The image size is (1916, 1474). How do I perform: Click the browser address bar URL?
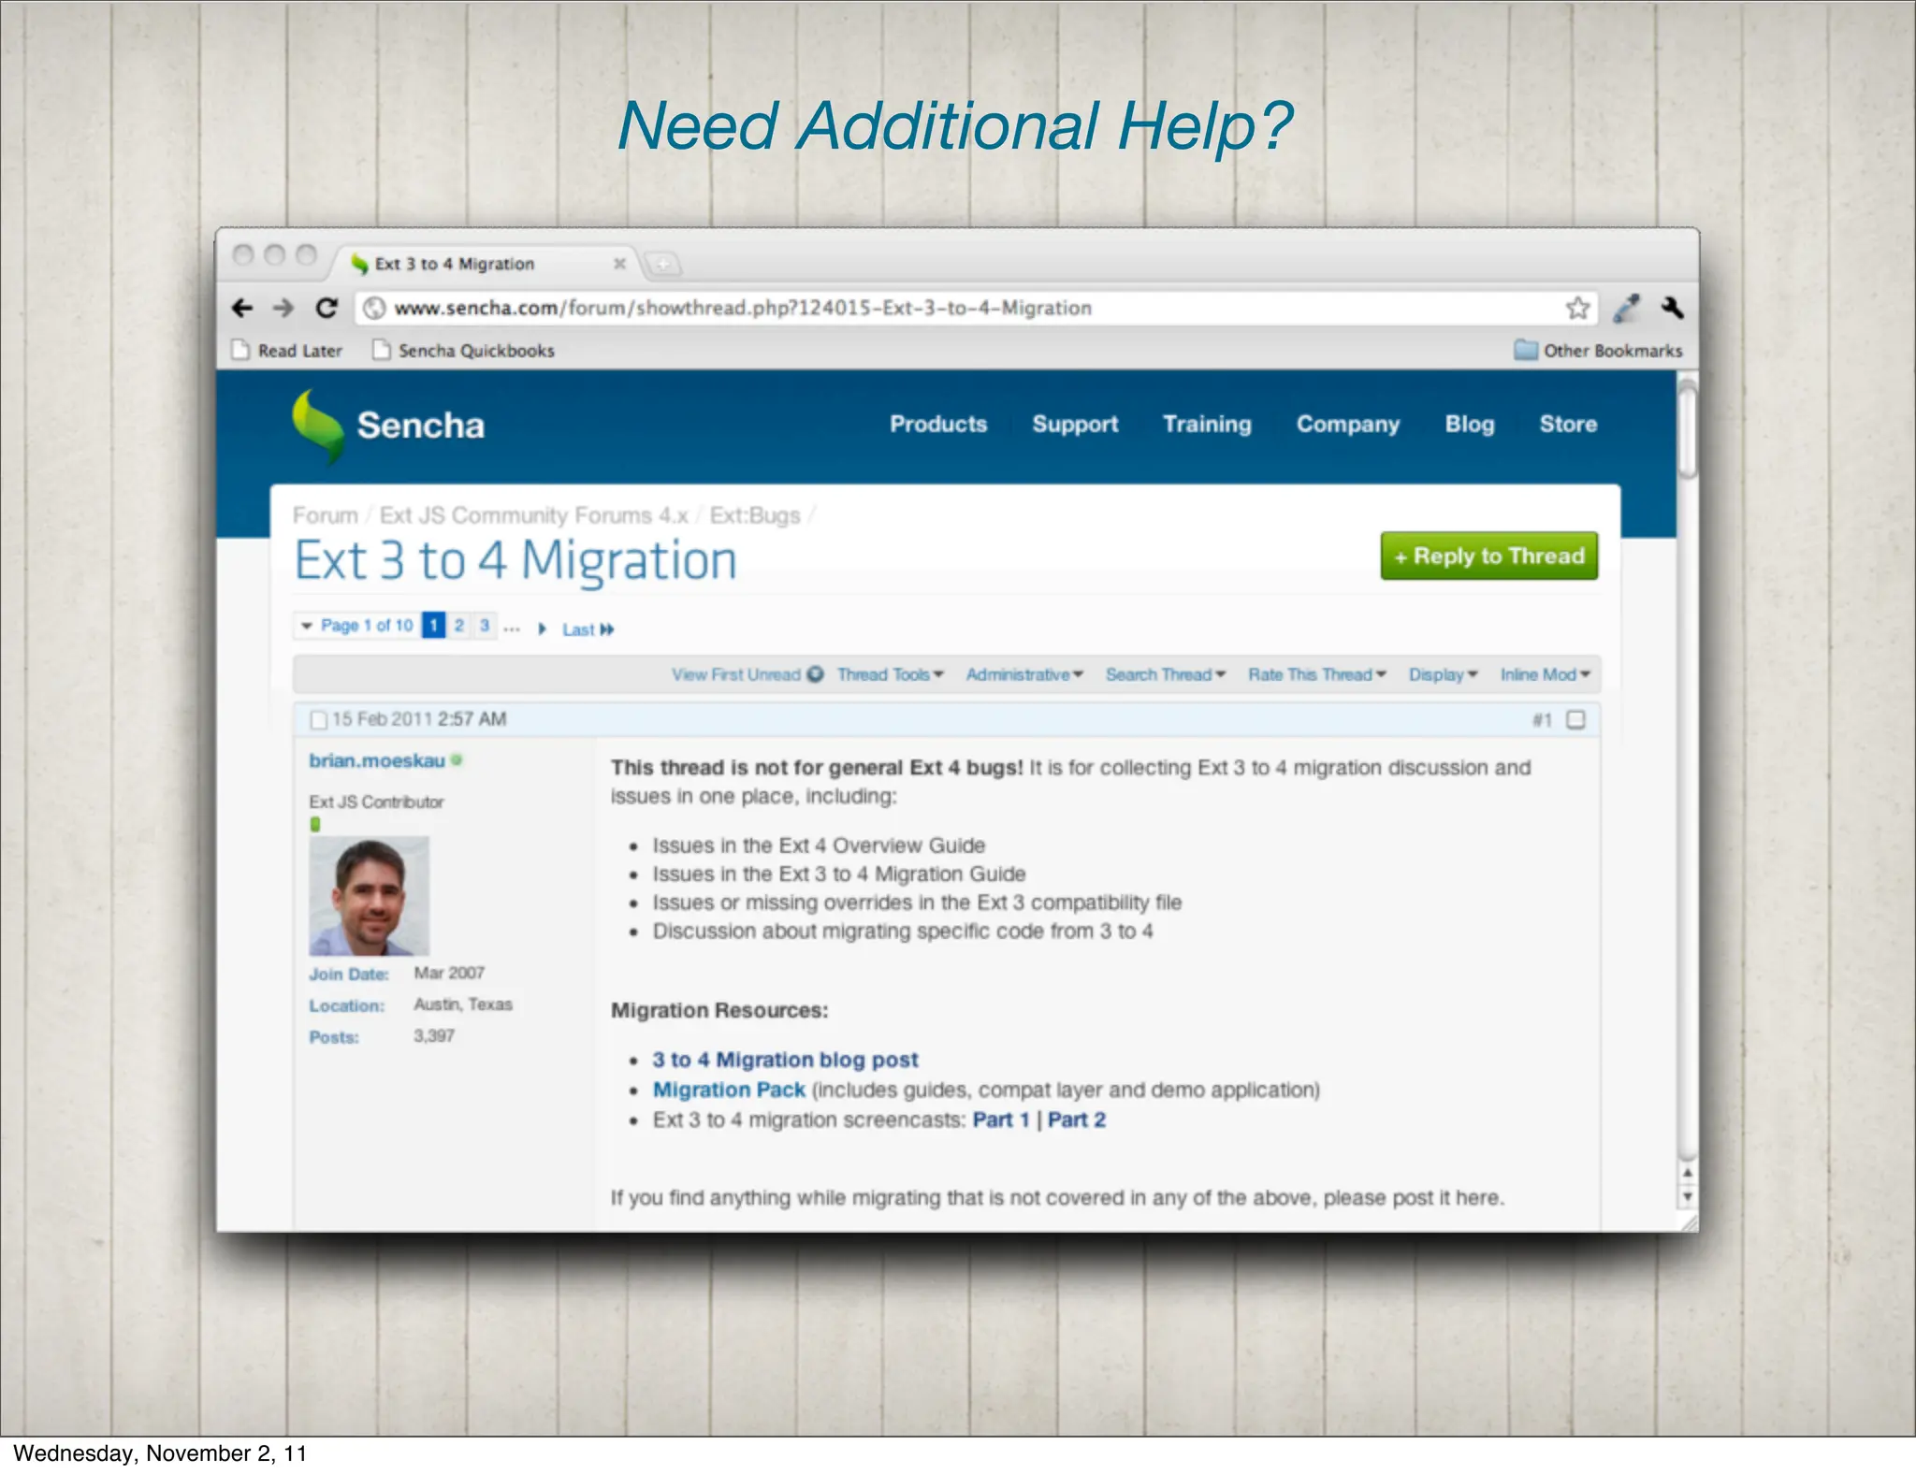[x=743, y=308]
